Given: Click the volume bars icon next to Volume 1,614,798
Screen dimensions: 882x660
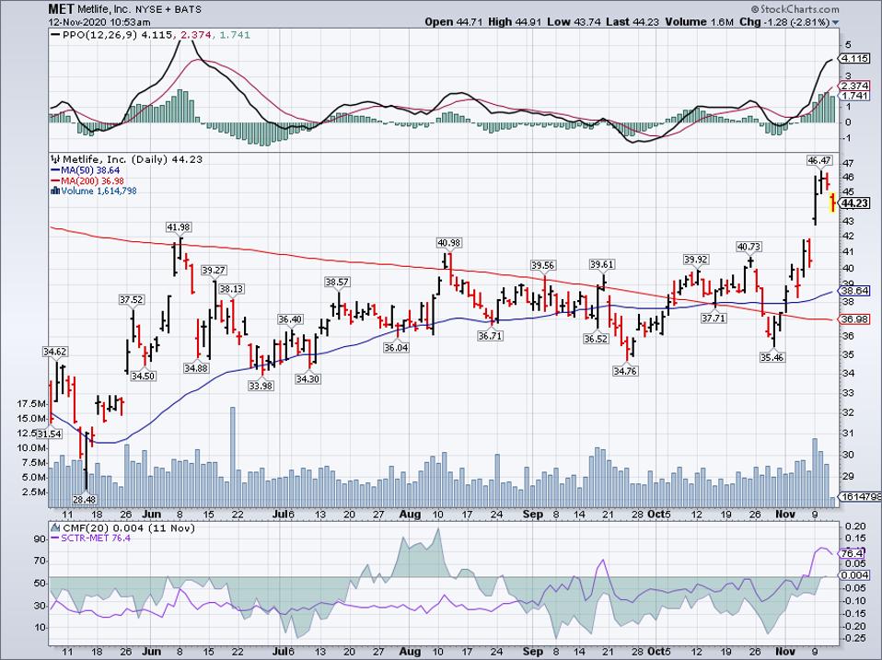Looking at the screenshot, I should [x=55, y=191].
